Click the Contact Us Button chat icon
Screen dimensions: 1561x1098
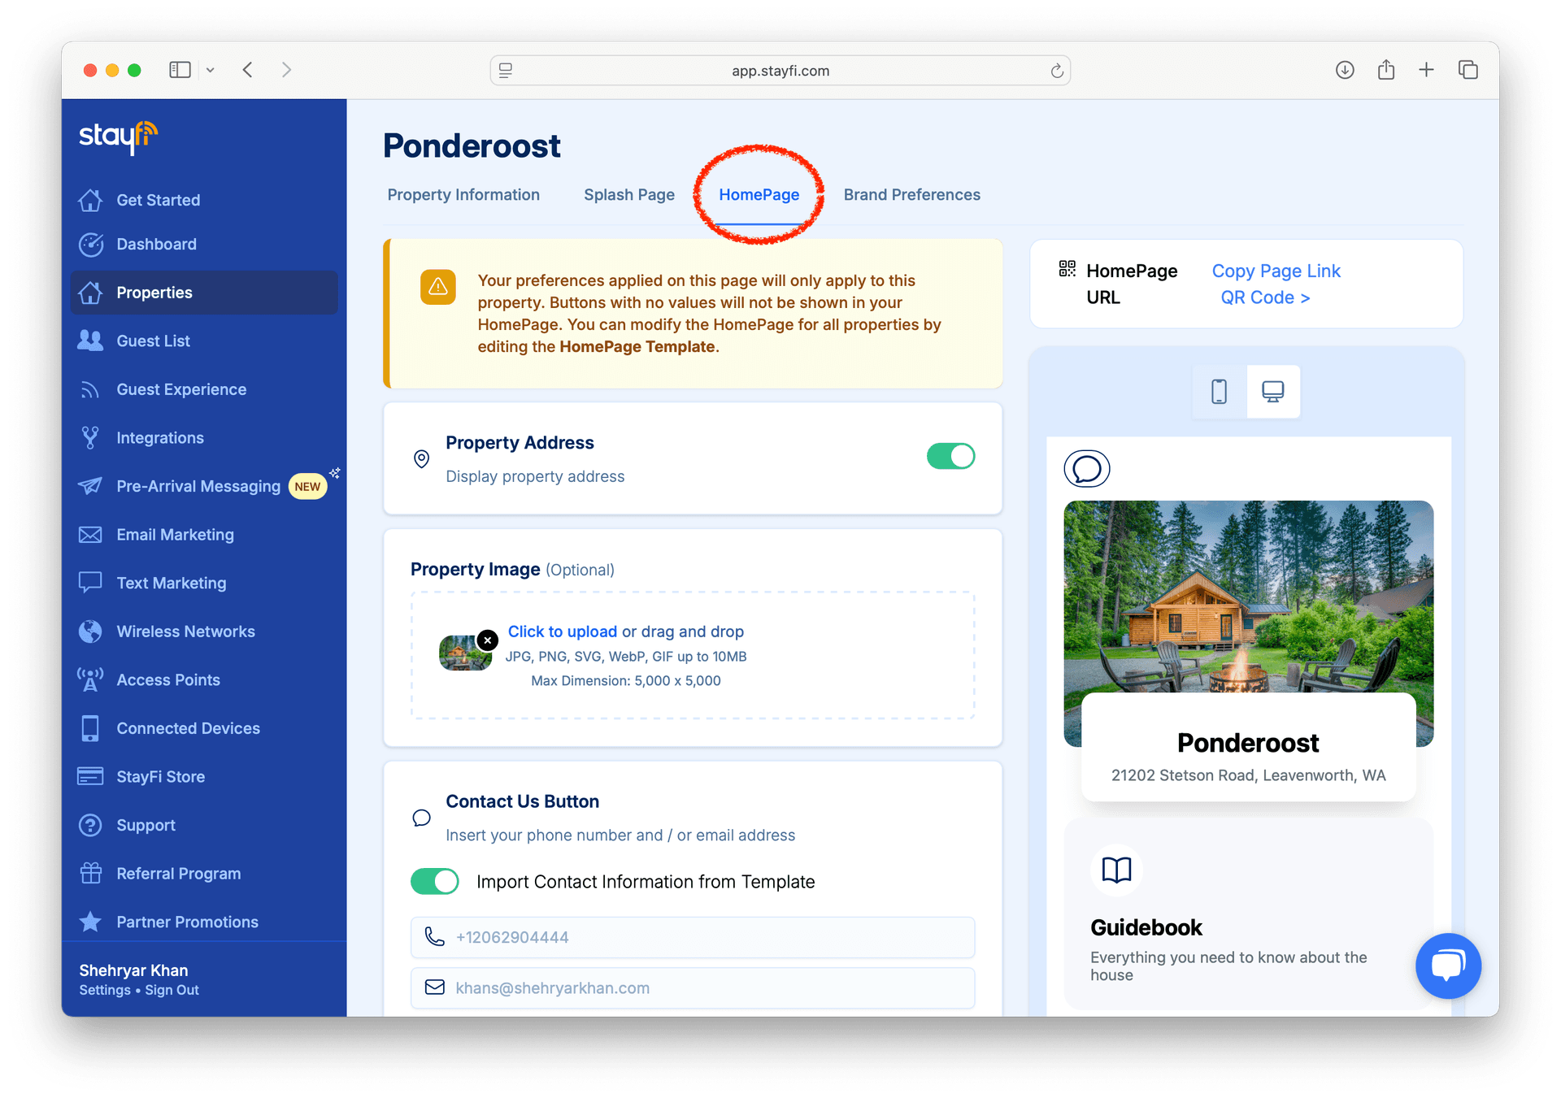pos(421,818)
